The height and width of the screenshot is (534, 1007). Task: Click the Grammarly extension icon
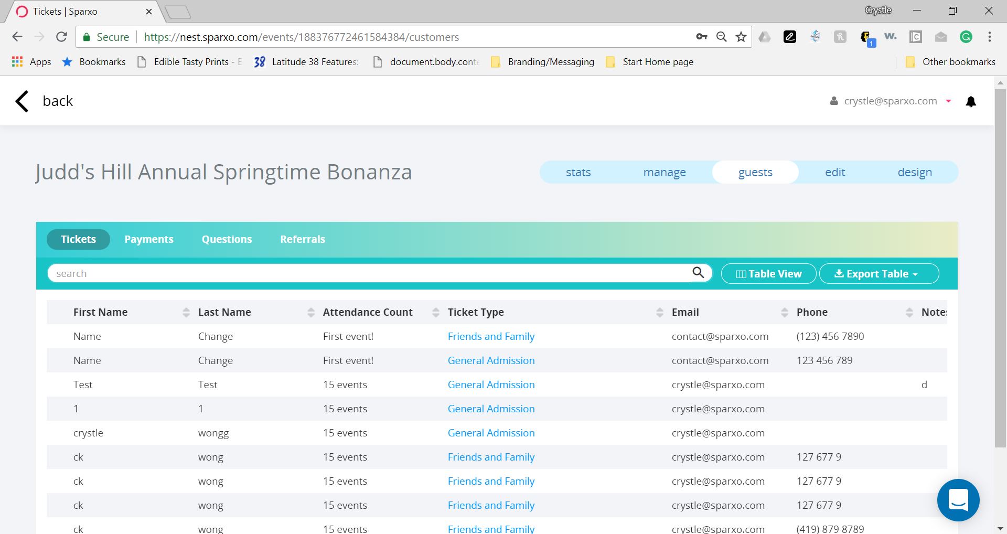coord(967,37)
